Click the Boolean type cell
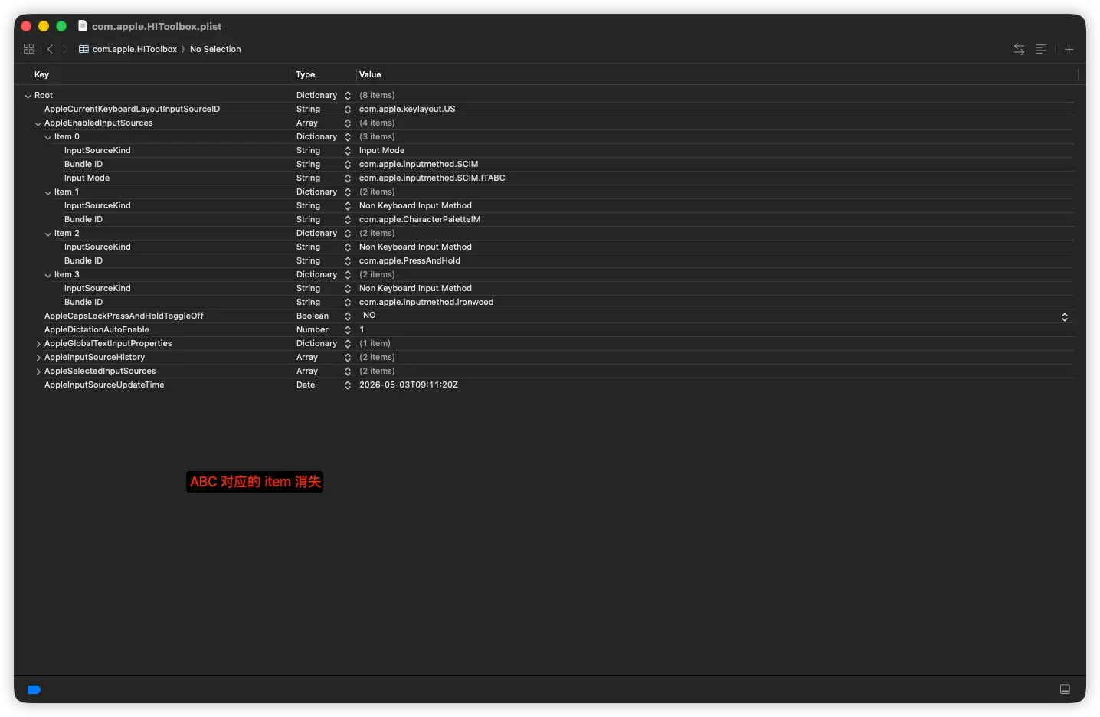Screen dimensions: 1100x717 (x=313, y=316)
